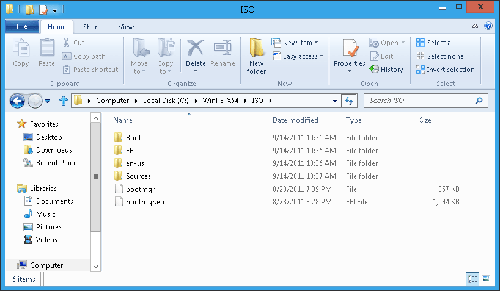The height and width of the screenshot is (291, 500).
Task: Click Copy path in the ribbon
Action: pyautogui.click(x=84, y=56)
